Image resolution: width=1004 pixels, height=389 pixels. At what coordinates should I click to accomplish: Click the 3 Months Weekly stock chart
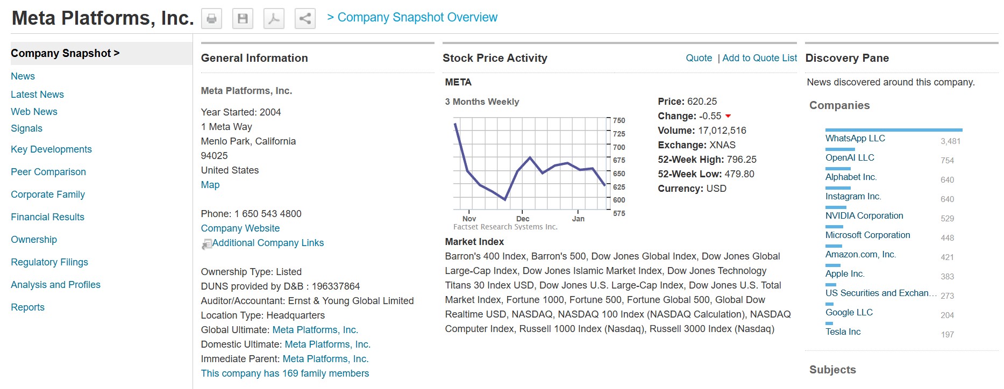click(530, 164)
